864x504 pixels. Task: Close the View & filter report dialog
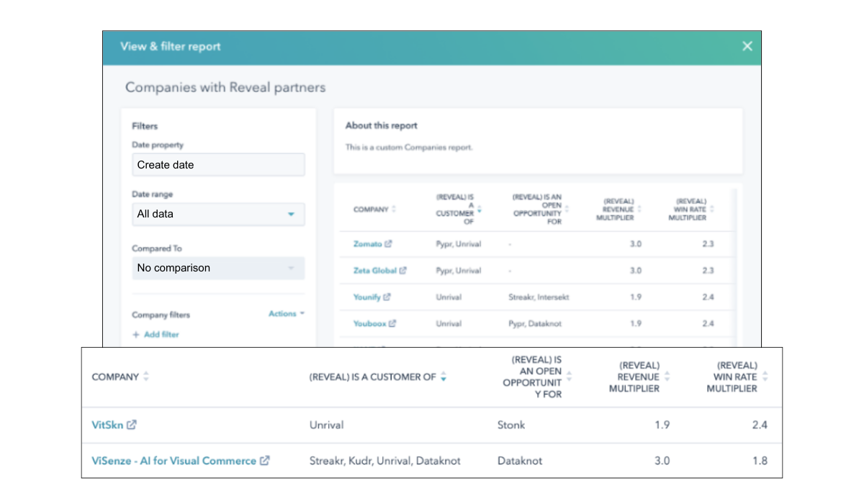click(747, 46)
